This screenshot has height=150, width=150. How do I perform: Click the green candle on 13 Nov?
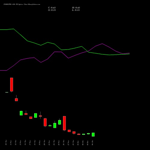(21, 113)
